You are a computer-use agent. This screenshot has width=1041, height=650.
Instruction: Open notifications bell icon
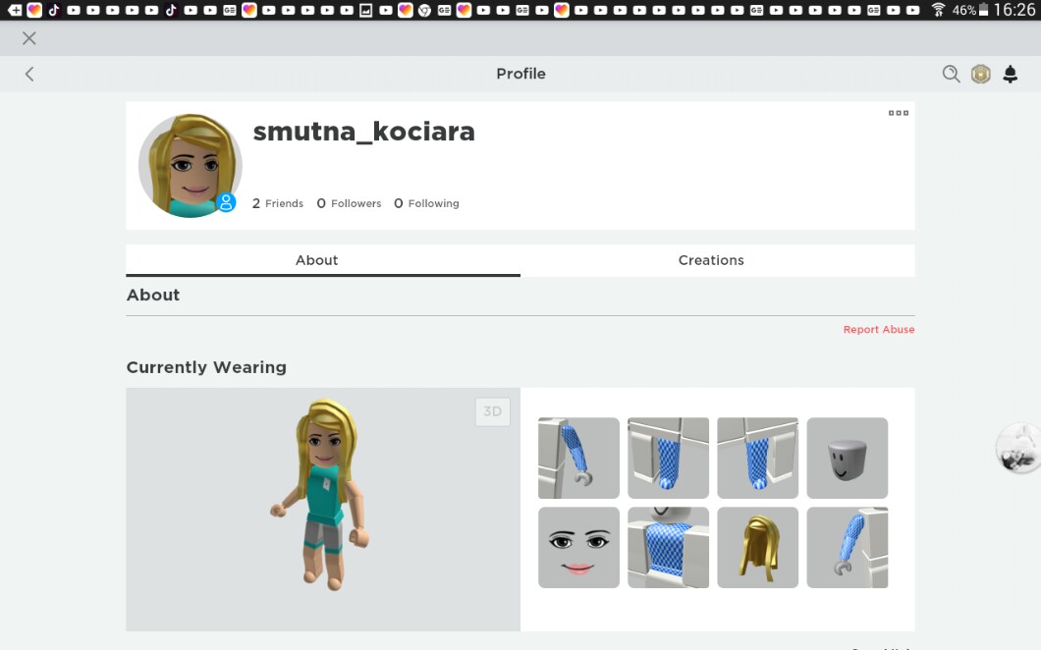pyautogui.click(x=1010, y=74)
